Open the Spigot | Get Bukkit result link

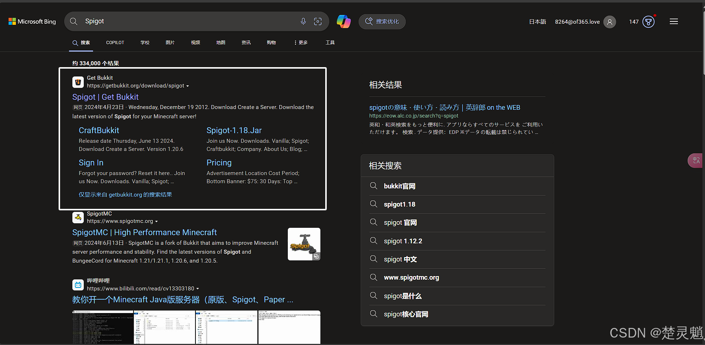[x=105, y=97]
